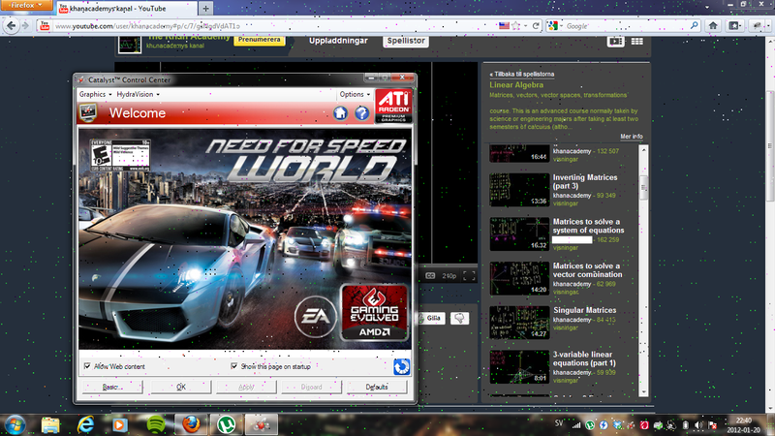Open Matrices to solve a system thumbnail
Viewport: 775px width, 436px height.
pos(519,234)
